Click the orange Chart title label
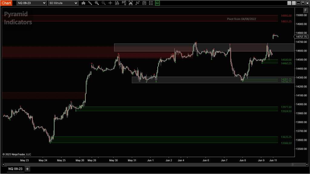This screenshot has width=310, height=174. coord(6,3)
